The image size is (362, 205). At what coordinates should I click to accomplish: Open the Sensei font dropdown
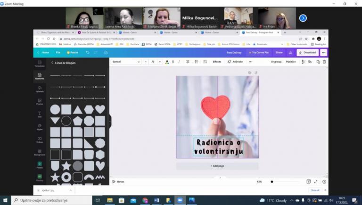coord(126,62)
